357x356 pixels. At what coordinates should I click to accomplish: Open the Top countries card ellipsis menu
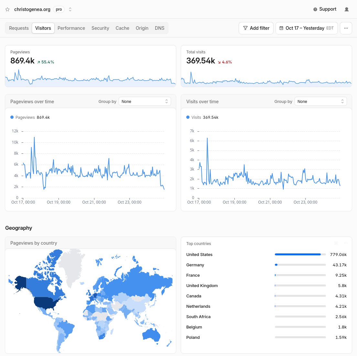click(346, 243)
